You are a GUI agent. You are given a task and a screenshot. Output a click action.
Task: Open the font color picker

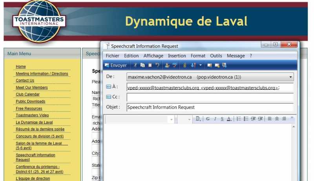229,119
